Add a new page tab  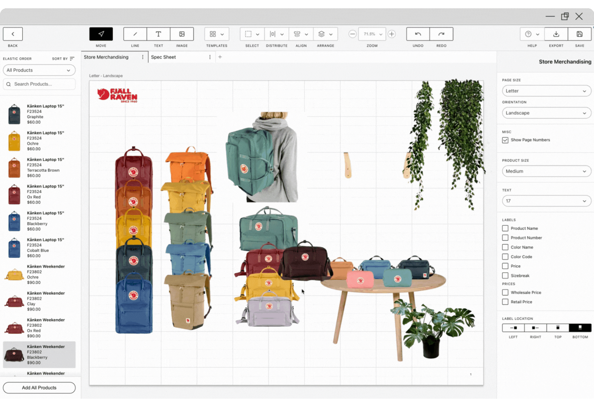coord(220,57)
